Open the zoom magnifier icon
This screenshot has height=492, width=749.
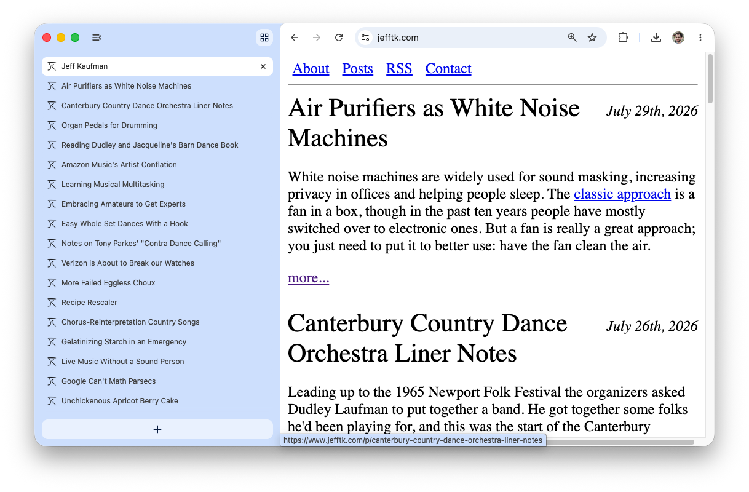click(573, 38)
